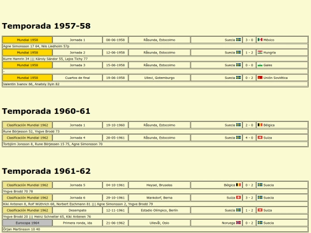Click Suecia flag in the Cuartos de final row
Viewport: 311px width, 233px height.
[238, 78]
